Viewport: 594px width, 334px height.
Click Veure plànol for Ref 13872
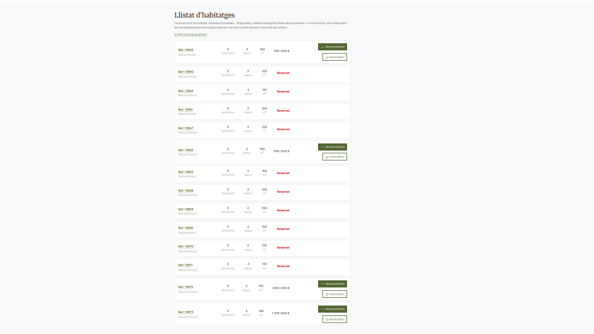pos(335,294)
